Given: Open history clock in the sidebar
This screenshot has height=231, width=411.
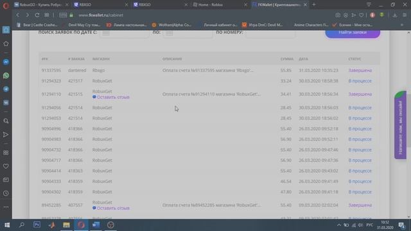Looking at the screenshot, I should tap(6, 193).
